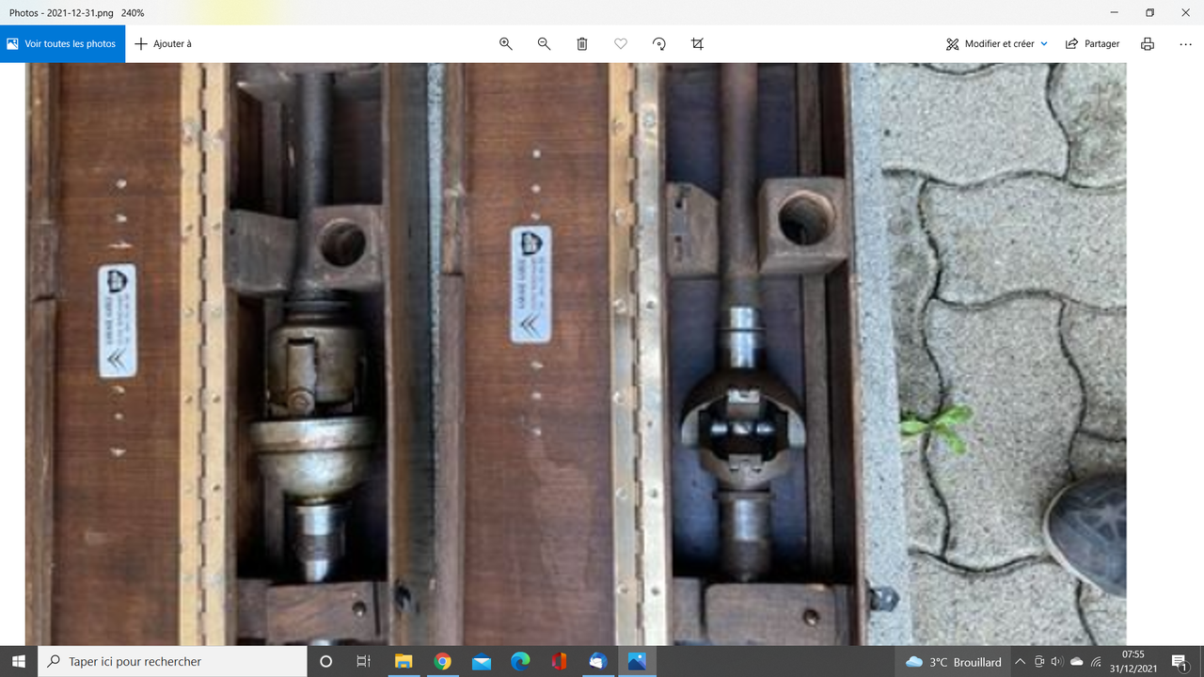Zoom in on the photo
1204x677 pixels.
506,44
